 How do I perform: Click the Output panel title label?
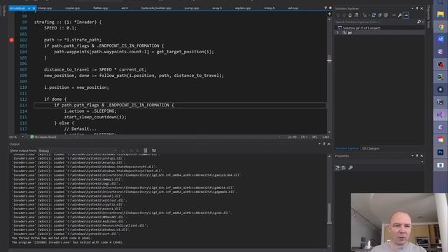tap(14, 144)
